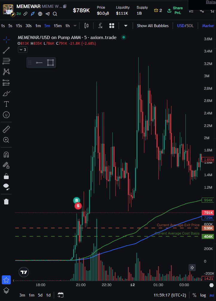Image resolution: width=216 pixels, height=301 pixels.
Task: Expand the timeframe dropdown chevron
Action: click(75, 26)
